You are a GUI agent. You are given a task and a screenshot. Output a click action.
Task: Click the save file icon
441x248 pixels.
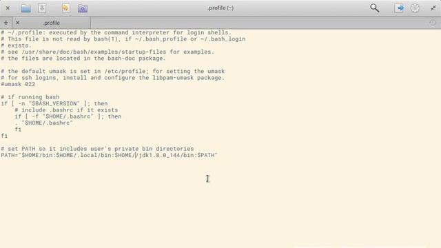[42, 8]
